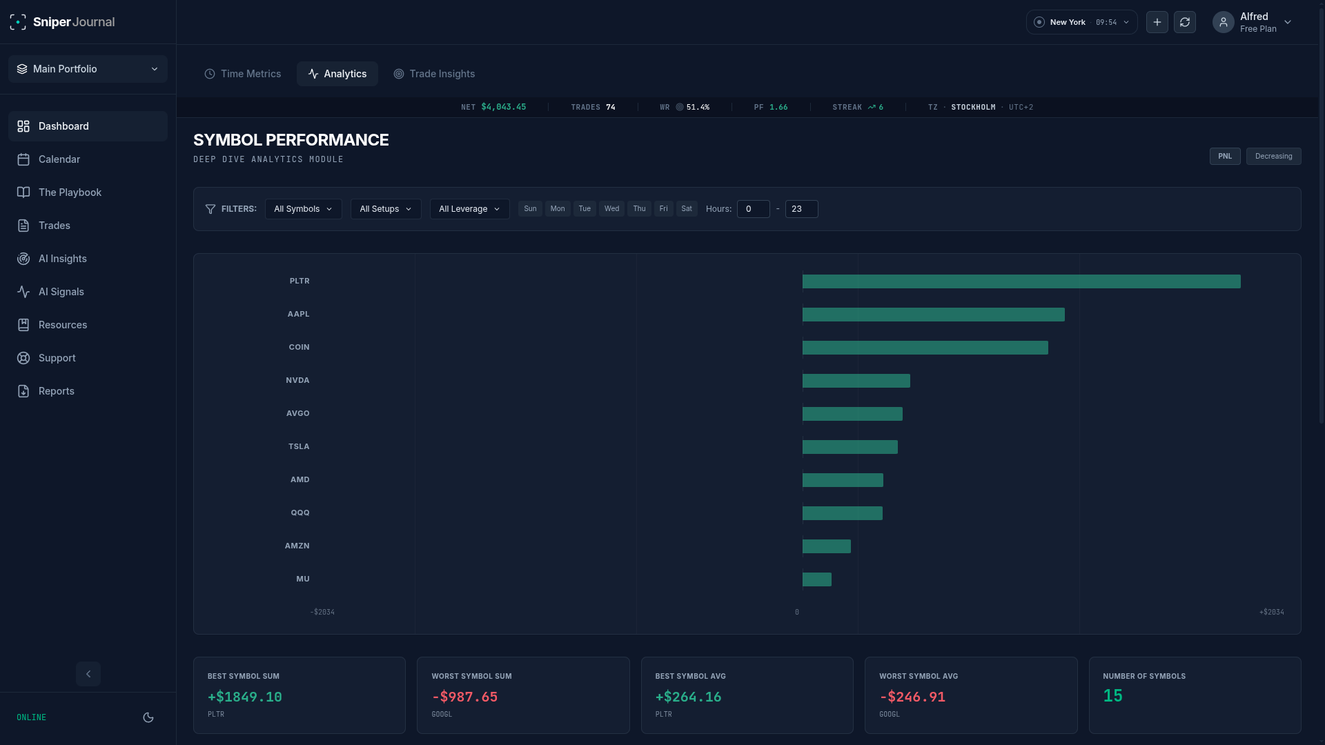Click the Number of Symbols card
This screenshot has height=745, width=1325.
[x=1195, y=695]
